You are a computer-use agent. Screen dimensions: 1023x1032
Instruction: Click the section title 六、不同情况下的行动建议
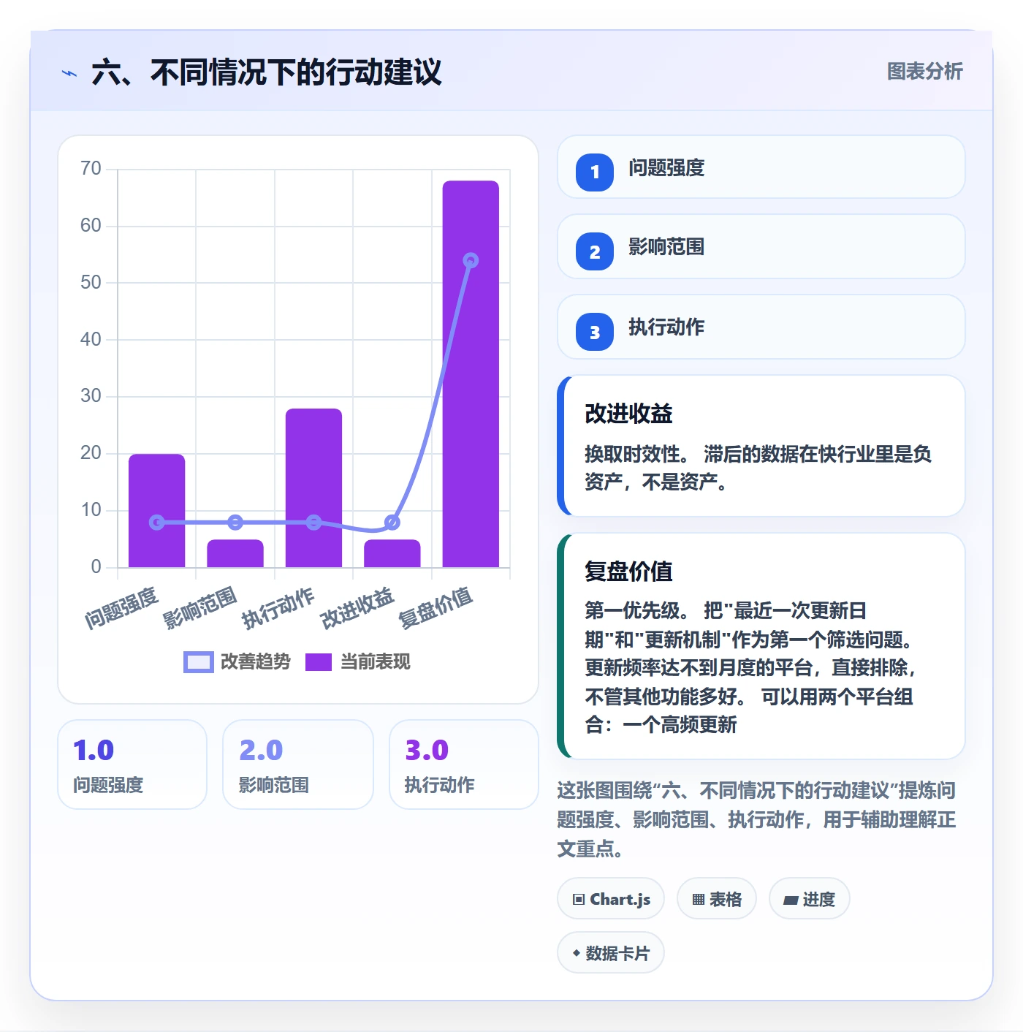pyautogui.click(x=267, y=72)
